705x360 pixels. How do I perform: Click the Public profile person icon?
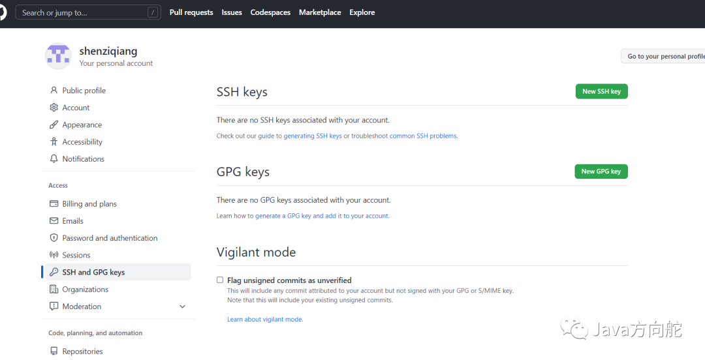coord(54,91)
